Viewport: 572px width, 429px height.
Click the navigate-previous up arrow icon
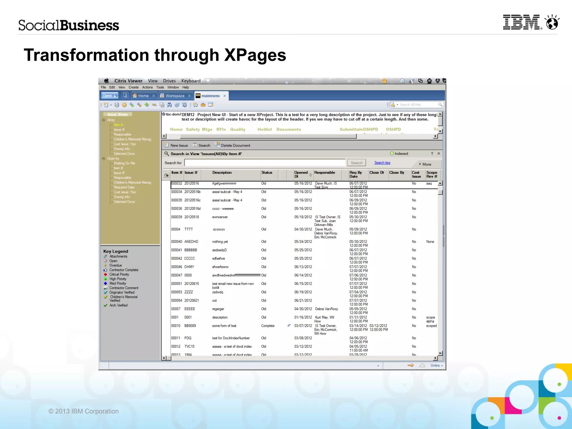(x=139, y=105)
